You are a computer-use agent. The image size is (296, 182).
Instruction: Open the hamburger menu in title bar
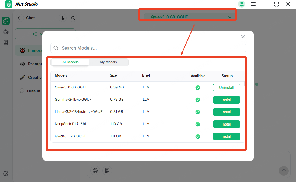(x=253, y=4)
